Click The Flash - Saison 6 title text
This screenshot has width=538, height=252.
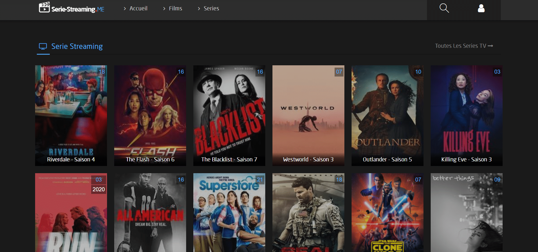[150, 159]
